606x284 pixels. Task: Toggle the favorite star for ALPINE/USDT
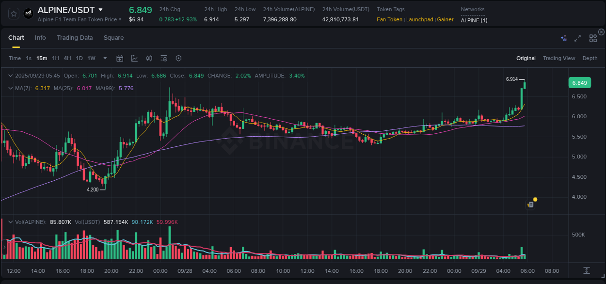(13, 13)
